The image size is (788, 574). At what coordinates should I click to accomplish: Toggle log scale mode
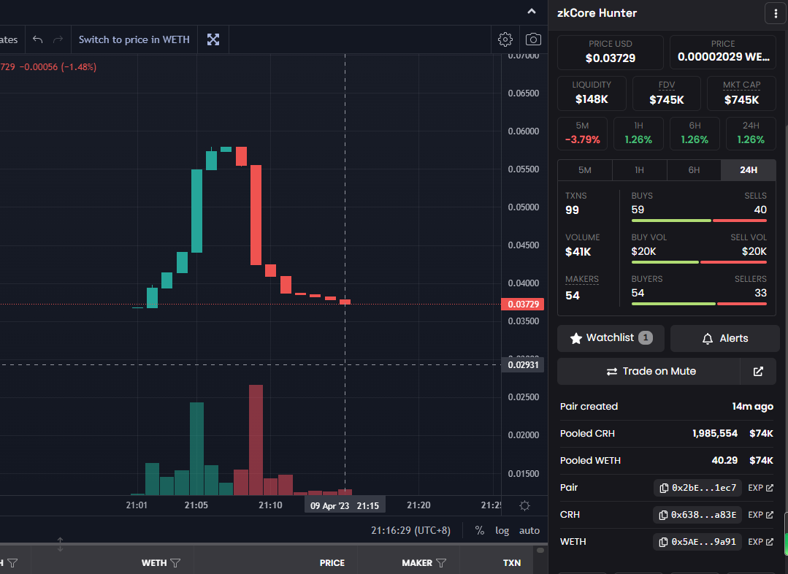502,530
